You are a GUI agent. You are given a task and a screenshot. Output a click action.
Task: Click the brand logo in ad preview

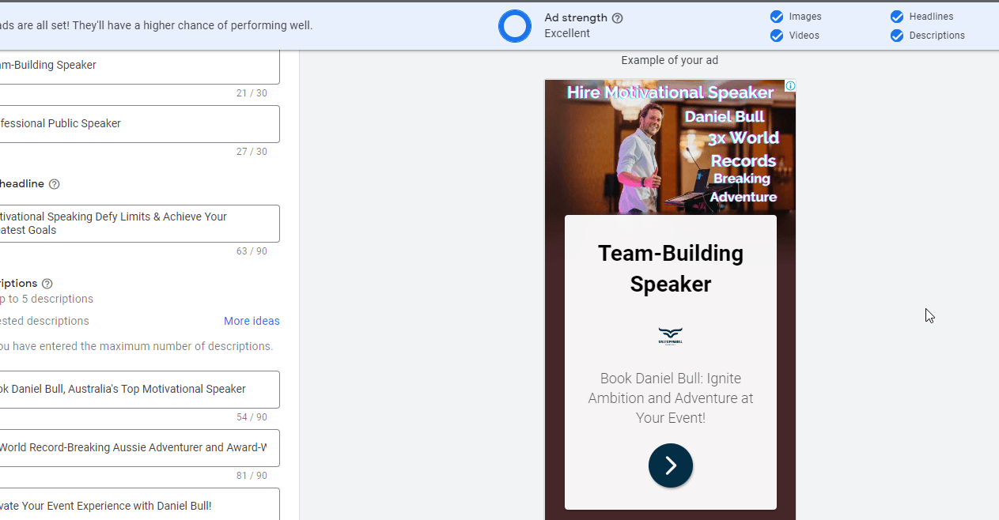(670, 337)
